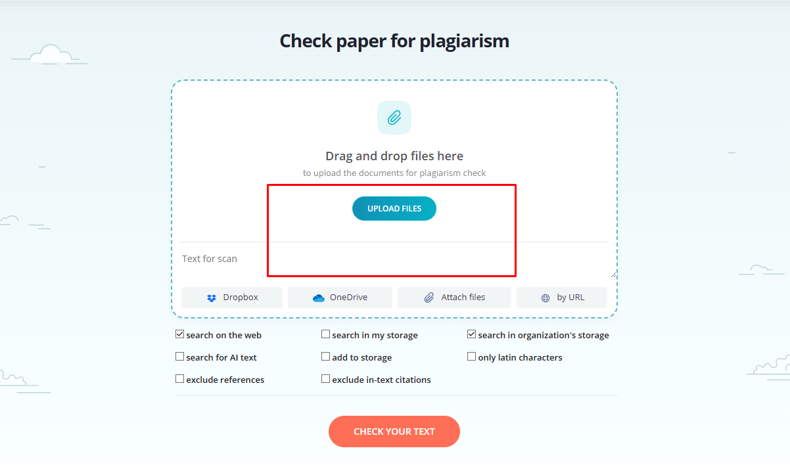The image size is (790, 465).
Task: Select the OneDrive import button
Action: [x=340, y=298]
